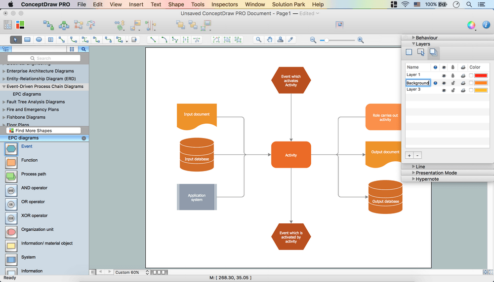Image resolution: width=494 pixels, height=282 pixels.
Task: Hide Layer 1 using its eye icon
Action: pyautogui.click(x=444, y=75)
